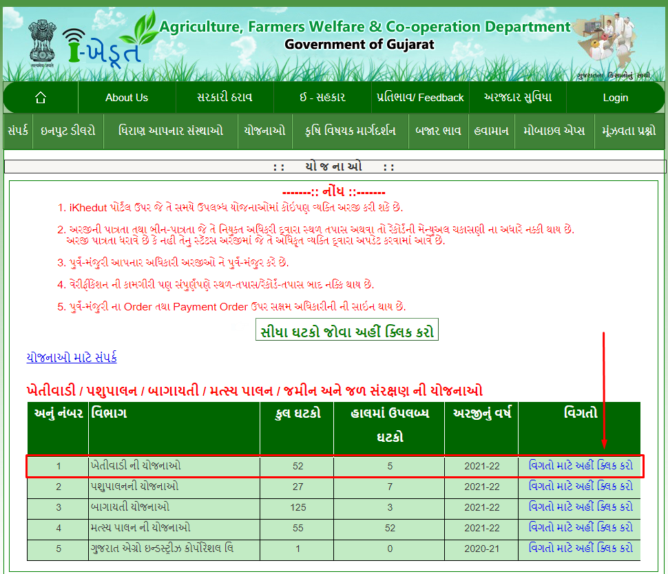This screenshot has height=574, width=668.
Task: Open the યોજનાઓ માટે સંપર્ક link
Action: [x=72, y=357]
